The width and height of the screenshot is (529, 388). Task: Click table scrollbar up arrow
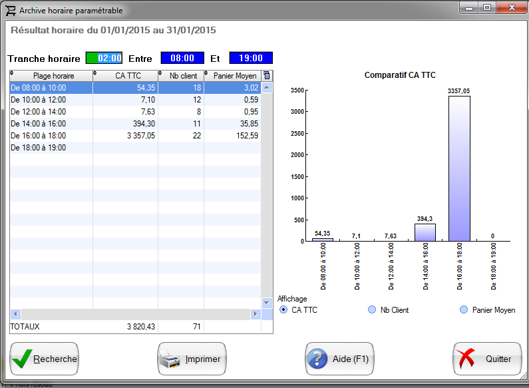(267, 87)
